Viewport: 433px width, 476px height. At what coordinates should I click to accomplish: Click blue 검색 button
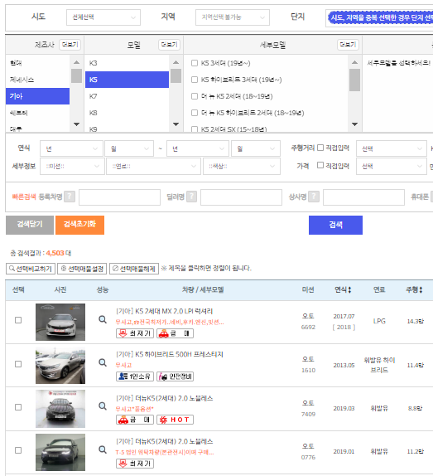coord(335,225)
